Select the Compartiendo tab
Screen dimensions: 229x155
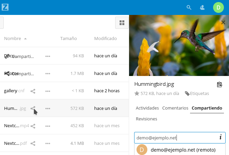[x=207, y=108]
